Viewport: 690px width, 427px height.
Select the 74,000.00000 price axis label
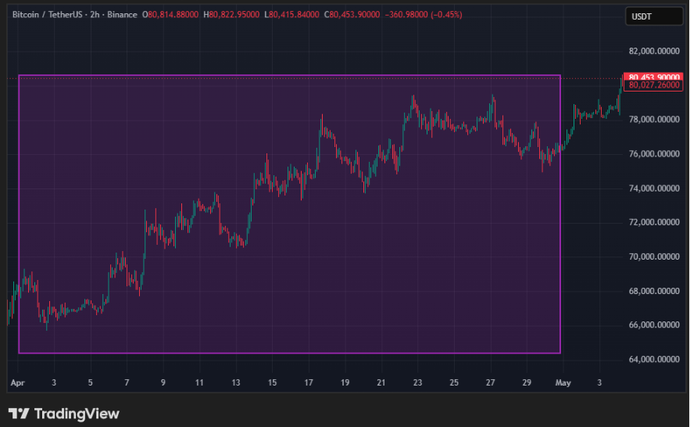click(654, 188)
